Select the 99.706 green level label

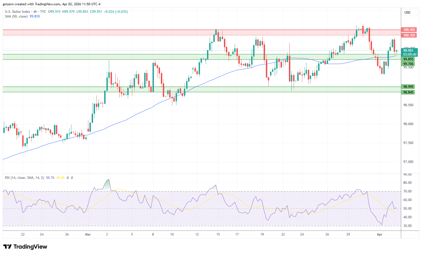pyautogui.click(x=408, y=64)
